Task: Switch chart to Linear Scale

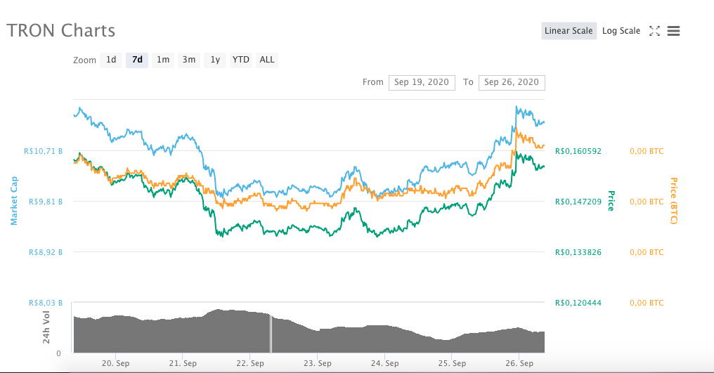Action: (x=569, y=31)
